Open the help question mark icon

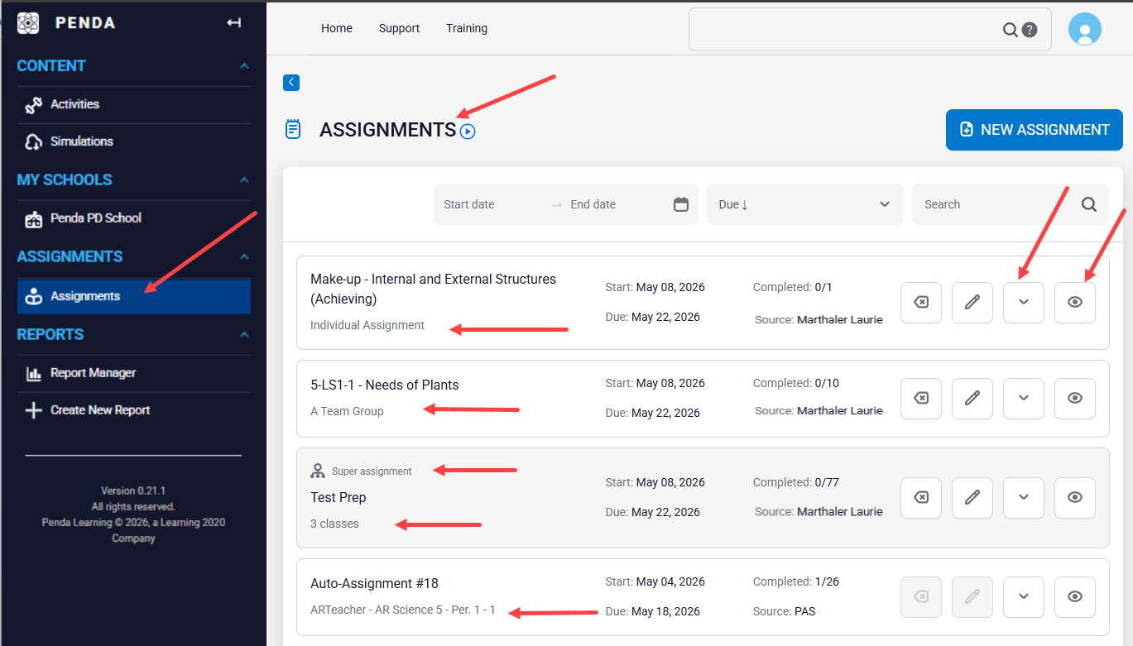click(1030, 30)
